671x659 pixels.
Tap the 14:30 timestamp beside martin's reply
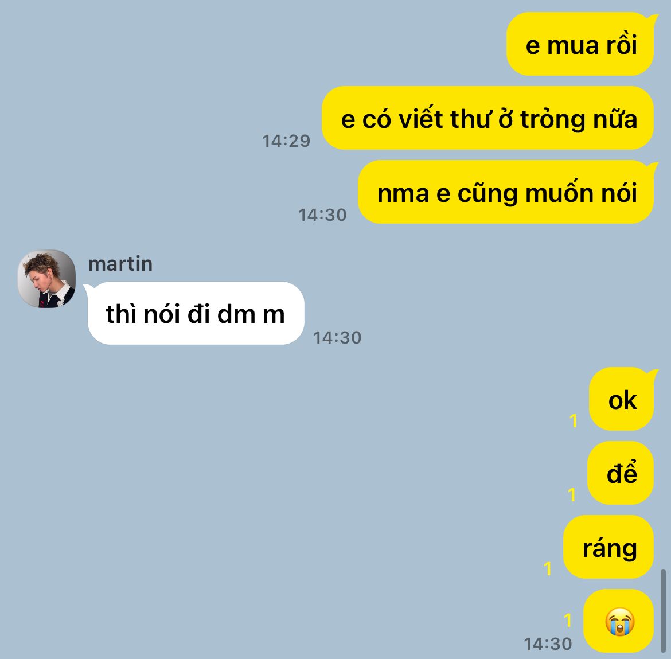coord(338,338)
